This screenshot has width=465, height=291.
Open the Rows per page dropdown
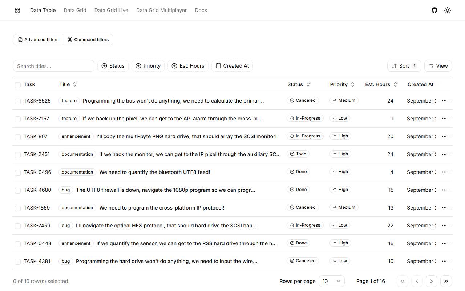coord(332,281)
